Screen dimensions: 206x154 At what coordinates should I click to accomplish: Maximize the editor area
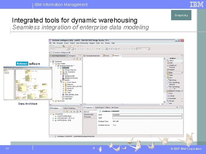click(182, 56)
